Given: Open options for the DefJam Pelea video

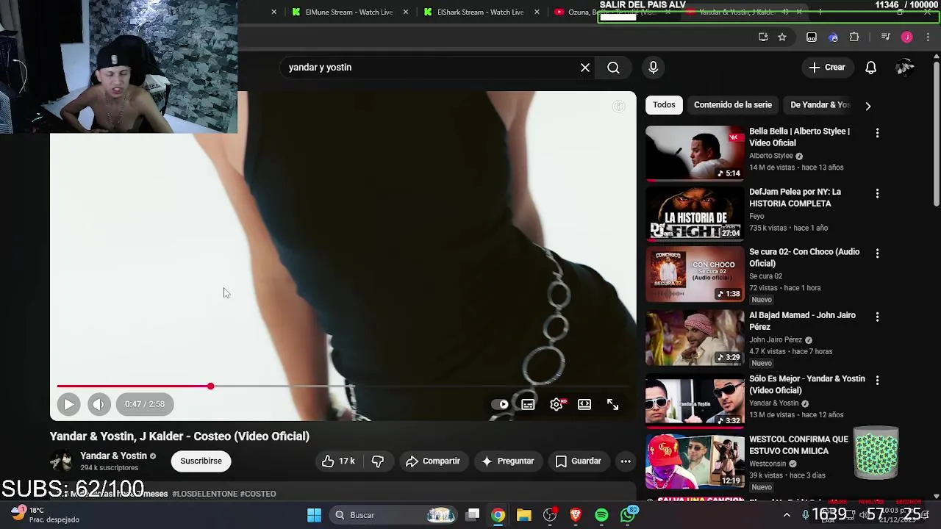Looking at the screenshot, I should (877, 193).
